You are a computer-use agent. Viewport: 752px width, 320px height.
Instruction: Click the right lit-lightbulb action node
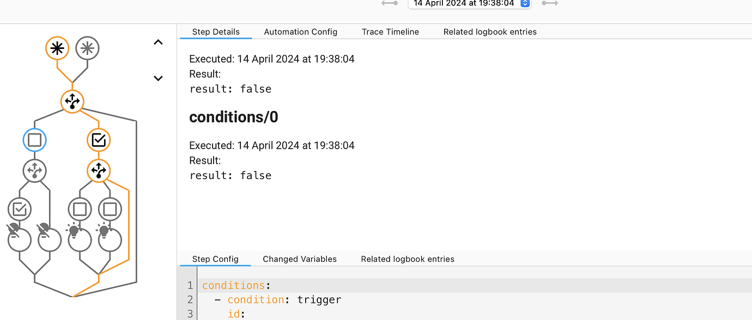tap(110, 239)
